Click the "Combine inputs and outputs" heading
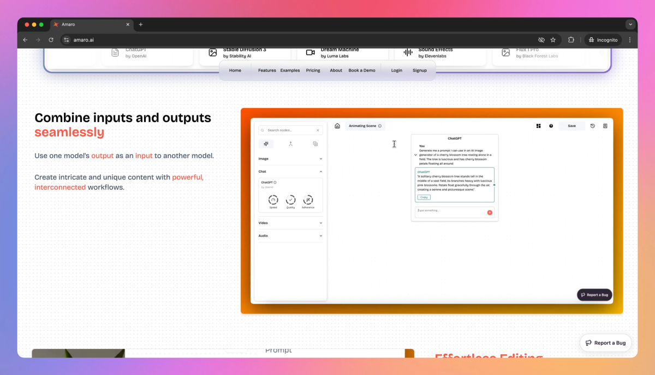Image resolution: width=655 pixels, height=375 pixels. pyautogui.click(x=123, y=118)
